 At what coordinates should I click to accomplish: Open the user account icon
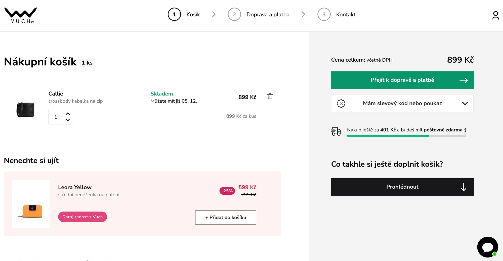(495, 15)
